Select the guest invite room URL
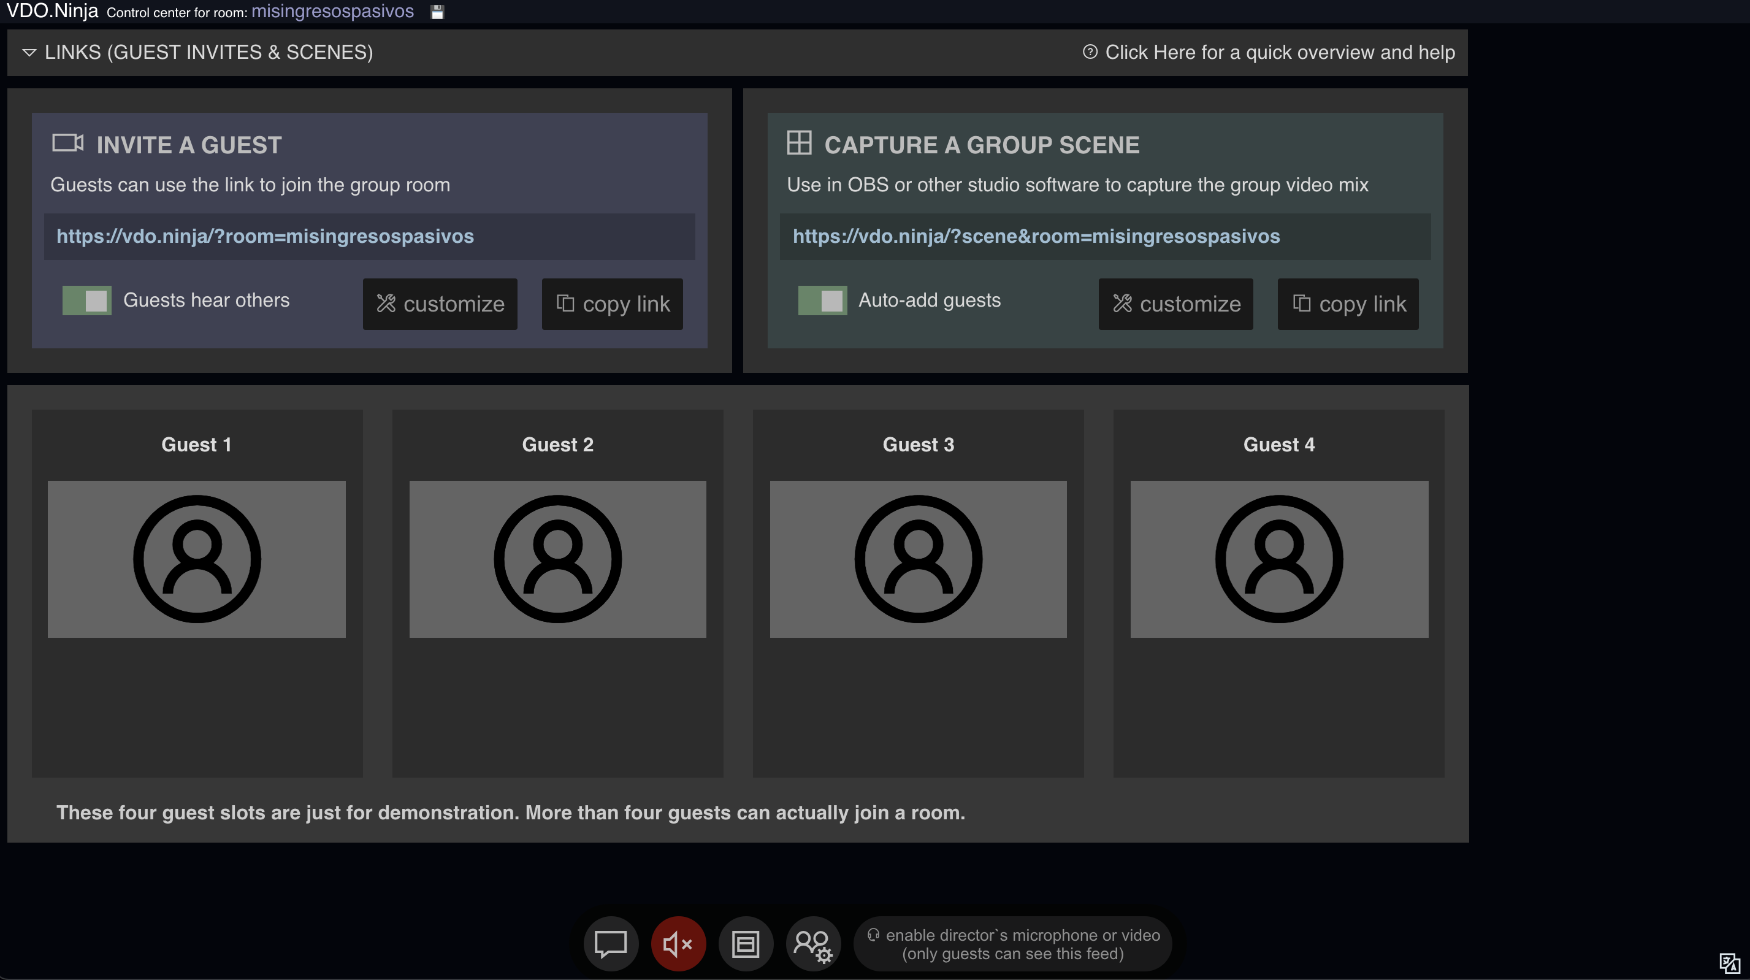 [369, 237]
